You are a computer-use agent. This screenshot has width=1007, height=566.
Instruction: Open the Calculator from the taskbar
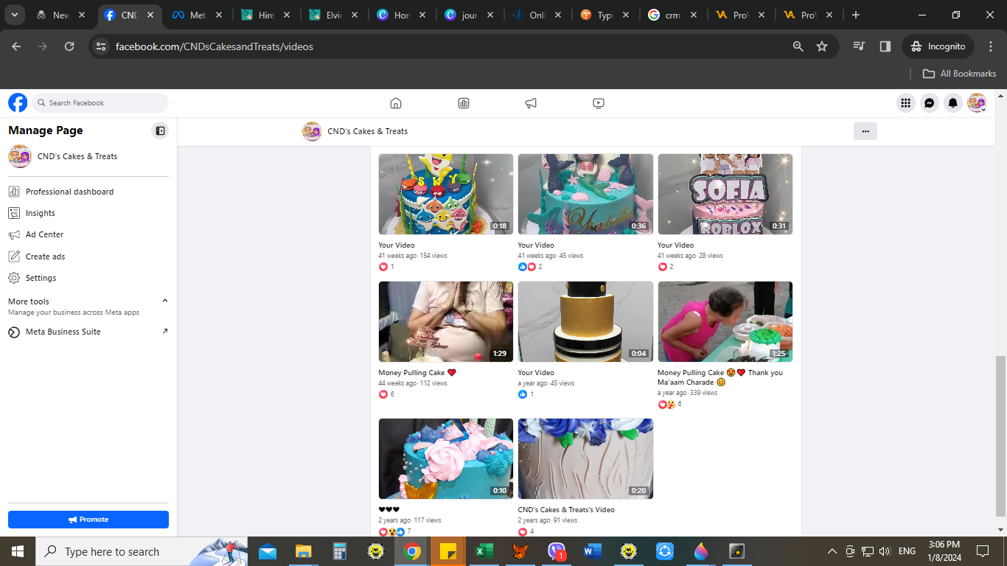(339, 551)
